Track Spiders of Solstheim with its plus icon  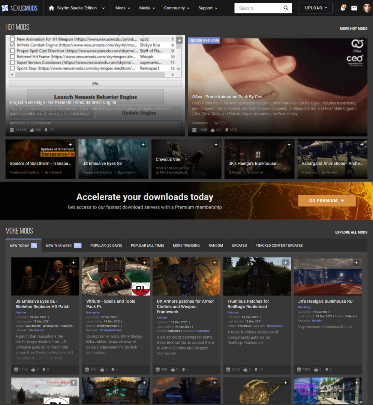(x=70, y=145)
